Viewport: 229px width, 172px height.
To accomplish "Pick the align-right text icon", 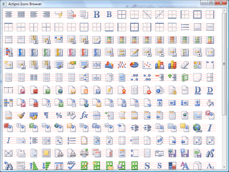I will click(x=46, y=14).
